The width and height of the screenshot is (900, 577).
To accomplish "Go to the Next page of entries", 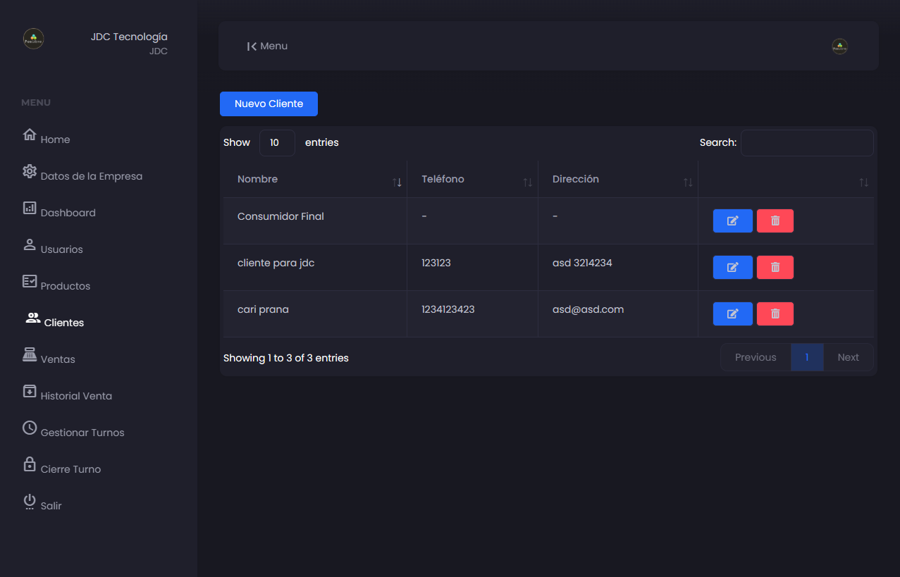I will (848, 357).
